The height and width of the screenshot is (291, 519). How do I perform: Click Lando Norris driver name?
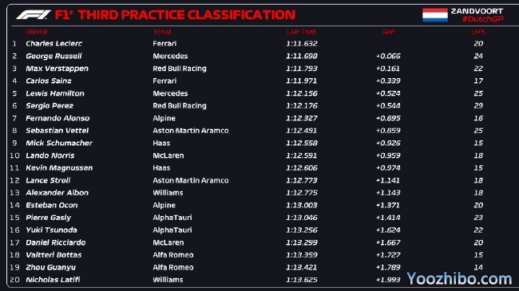click(50, 155)
